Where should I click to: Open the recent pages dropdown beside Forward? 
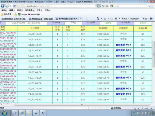(x=10, y=6)
